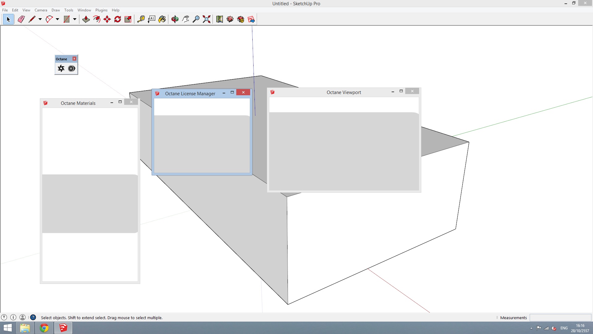Screen dimensions: 593x334
Task: Select the Eraser tool
Action: coord(21,19)
